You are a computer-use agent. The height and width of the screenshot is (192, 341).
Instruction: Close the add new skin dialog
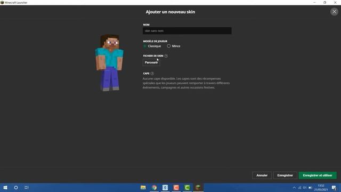(x=334, y=12)
